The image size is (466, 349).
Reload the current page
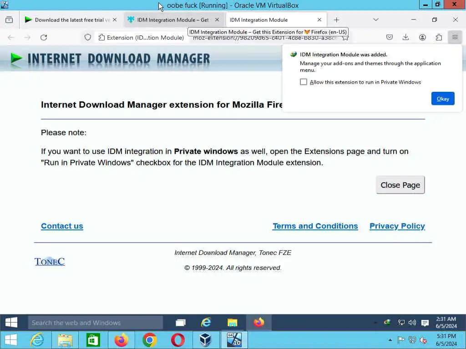click(x=44, y=37)
